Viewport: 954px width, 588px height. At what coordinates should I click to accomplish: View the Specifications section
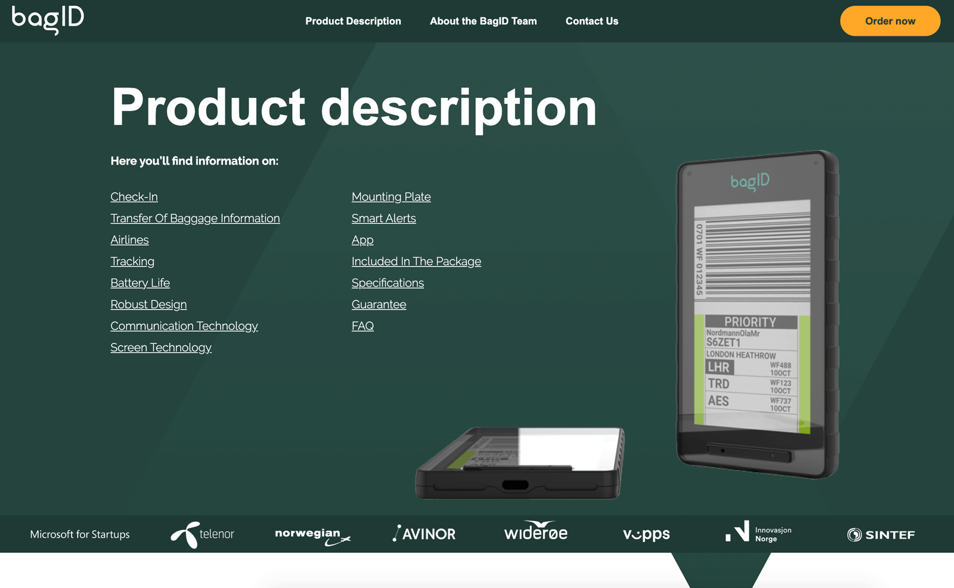click(388, 283)
